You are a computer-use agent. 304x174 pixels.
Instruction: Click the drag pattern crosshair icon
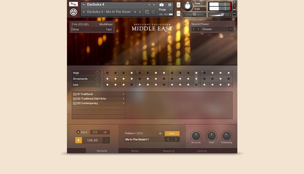(x=160, y=133)
